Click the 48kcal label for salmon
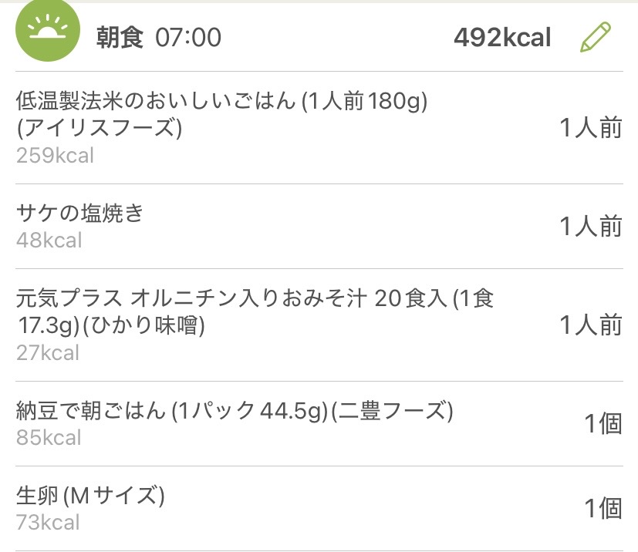 [49, 241]
